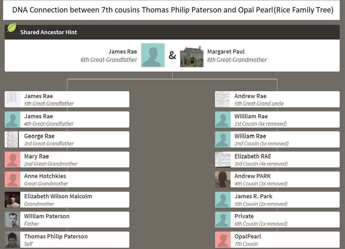The height and width of the screenshot is (249, 345).
Task: Click James Rae 4th Great-Grandfather avatar
Action: [x=12, y=120]
